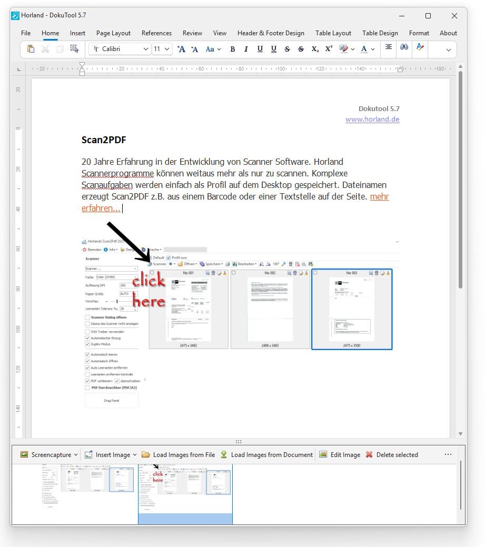Click the text highlight color icon
This screenshot has height=547, width=485.
tap(344, 49)
